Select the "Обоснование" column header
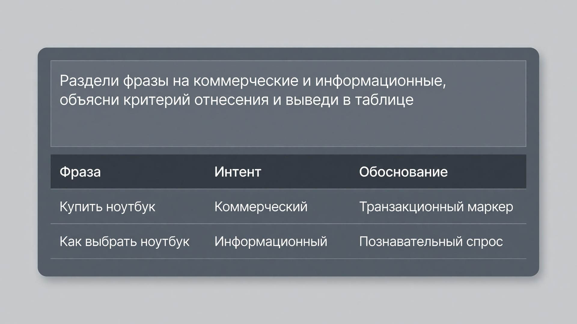This screenshot has width=577, height=324. [x=403, y=172]
